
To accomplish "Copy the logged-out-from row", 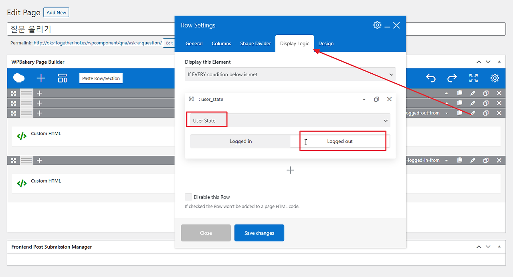I will pyautogui.click(x=460, y=113).
